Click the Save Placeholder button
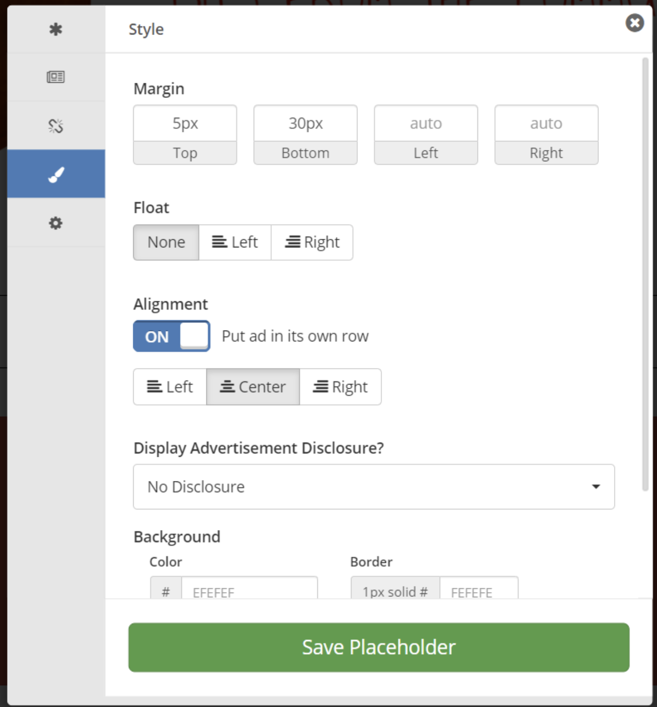This screenshot has height=707, width=657. click(378, 647)
